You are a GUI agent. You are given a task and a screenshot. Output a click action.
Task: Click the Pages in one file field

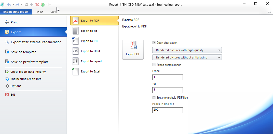[167, 110]
